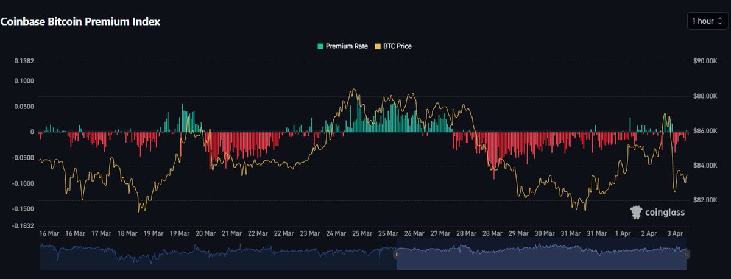Toggle the Premium Rate legend series

(342, 46)
